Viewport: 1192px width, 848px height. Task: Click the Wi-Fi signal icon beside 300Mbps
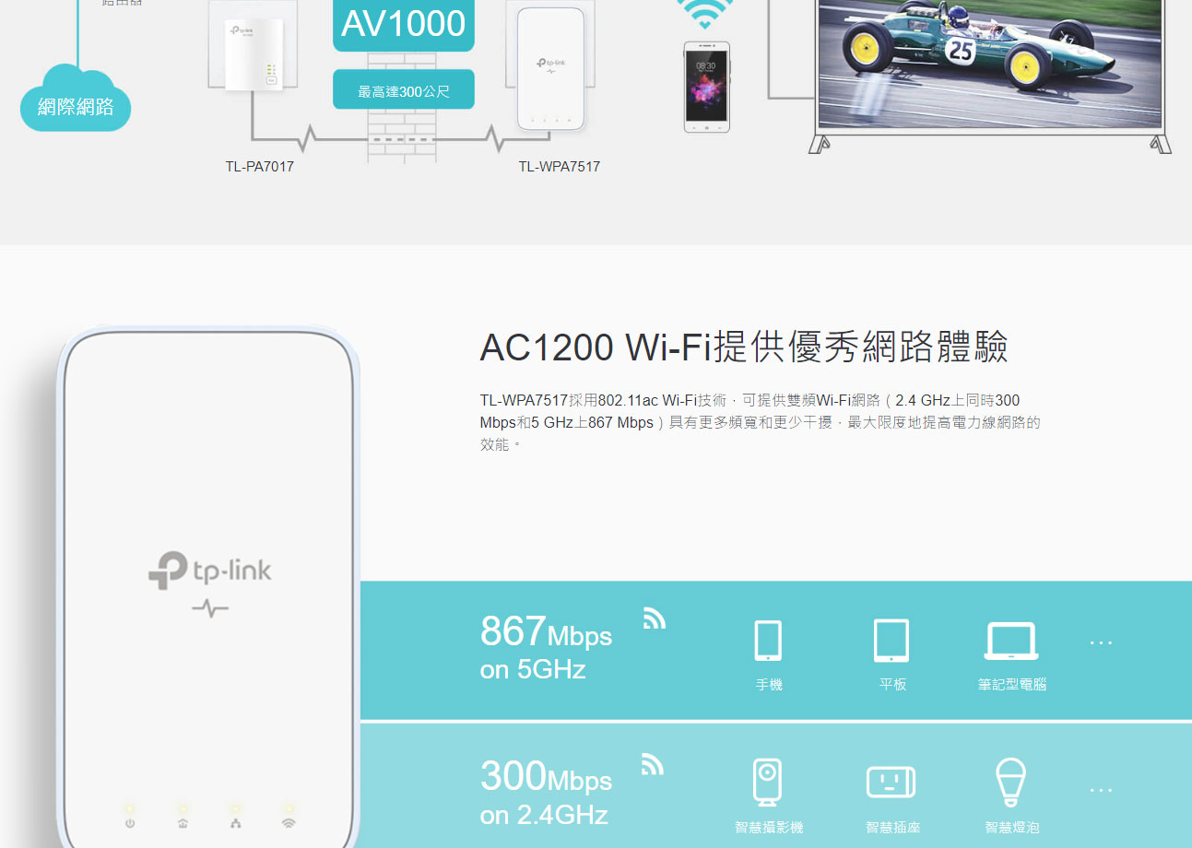[653, 764]
